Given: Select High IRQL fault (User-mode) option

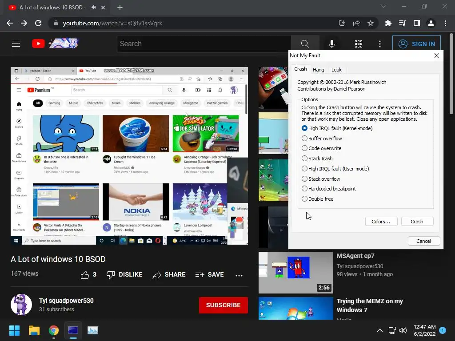Looking at the screenshot, I should (335, 168).
